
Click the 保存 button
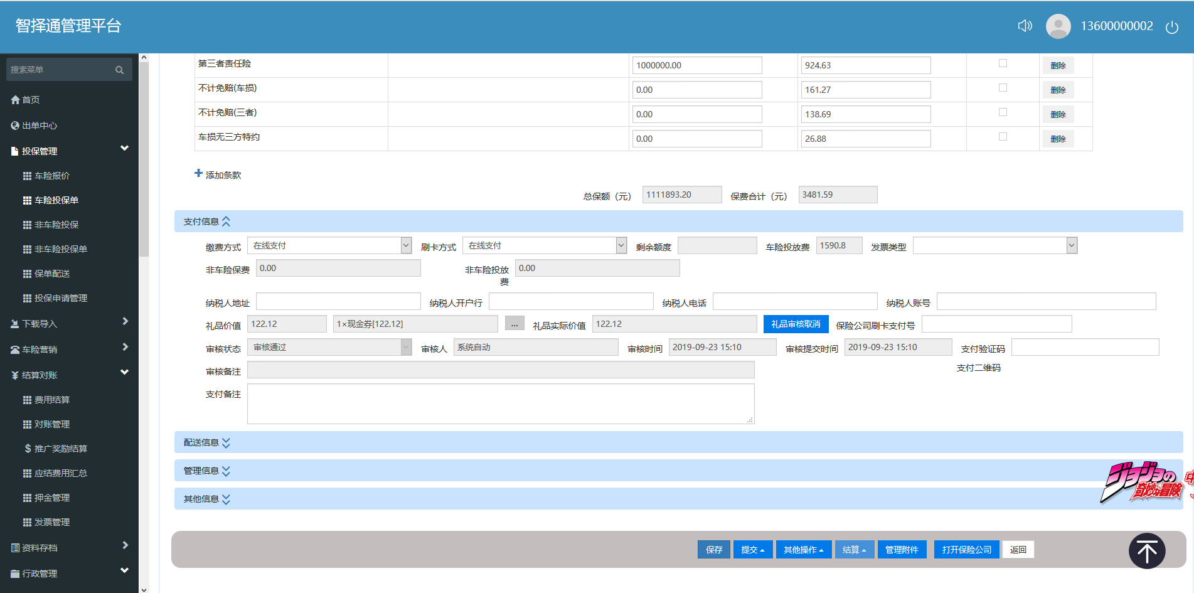pos(713,550)
